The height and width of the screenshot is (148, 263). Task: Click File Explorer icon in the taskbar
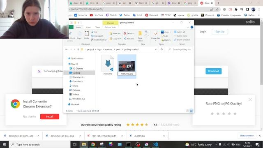point(84,144)
